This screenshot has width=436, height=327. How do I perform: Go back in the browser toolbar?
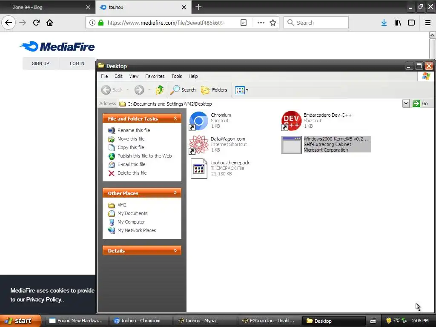[x=9, y=23]
